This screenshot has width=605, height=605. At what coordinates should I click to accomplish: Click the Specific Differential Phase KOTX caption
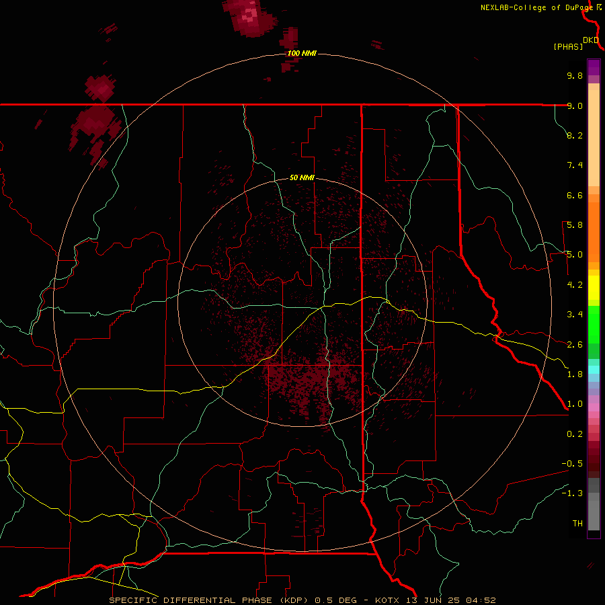[302, 600]
